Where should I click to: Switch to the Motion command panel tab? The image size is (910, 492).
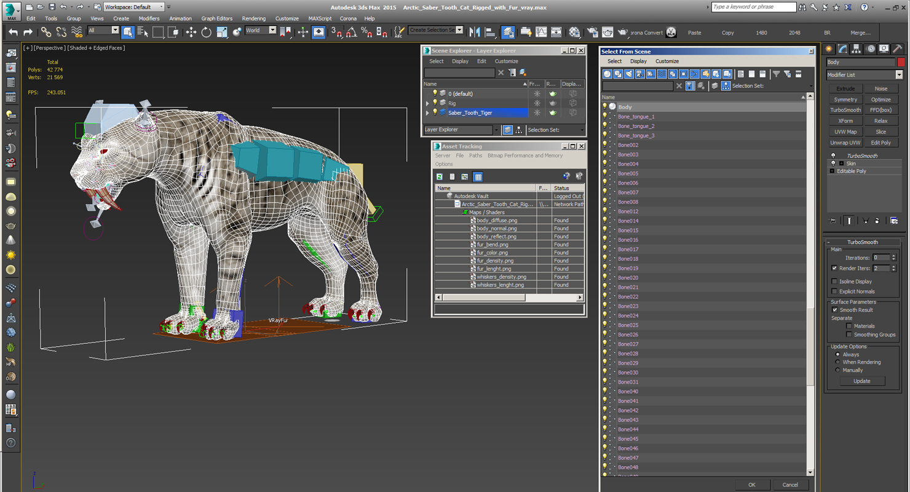(870, 49)
